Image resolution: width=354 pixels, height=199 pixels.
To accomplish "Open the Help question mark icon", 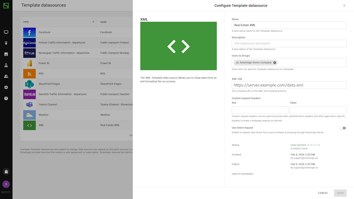I will pyautogui.click(x=6, y=98).
